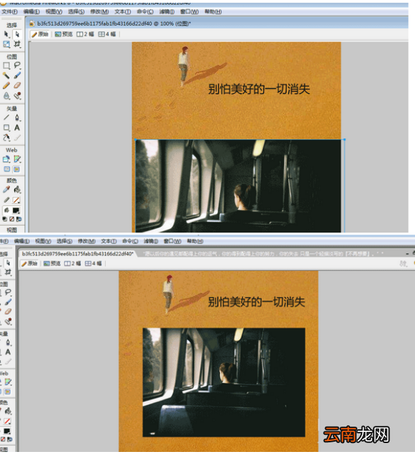Select the Pencil tool in upper window
This screenshot has height=454, width=415.
(x=6, y=86)
